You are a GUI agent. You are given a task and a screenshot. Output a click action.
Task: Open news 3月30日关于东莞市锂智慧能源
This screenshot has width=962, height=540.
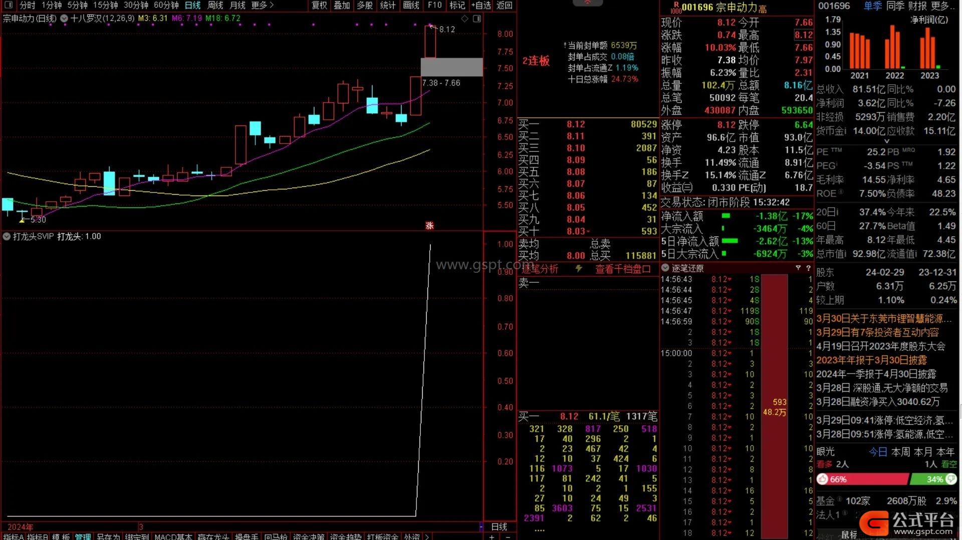884,318
